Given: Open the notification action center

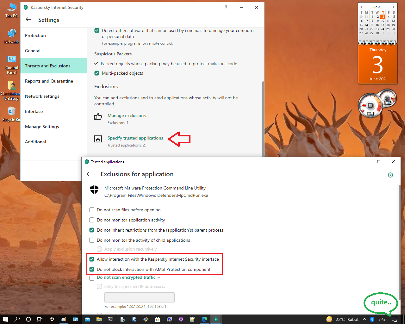Looking at the screenshot, I should [394, 319].
